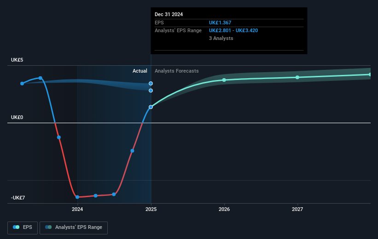378x239 pixels.
Task: Toggle the EPS legend button
Action: (x=23, y=228)
